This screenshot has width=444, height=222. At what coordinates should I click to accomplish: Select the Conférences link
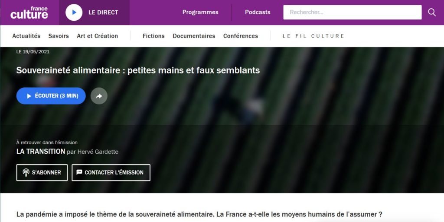click(240, 36)
